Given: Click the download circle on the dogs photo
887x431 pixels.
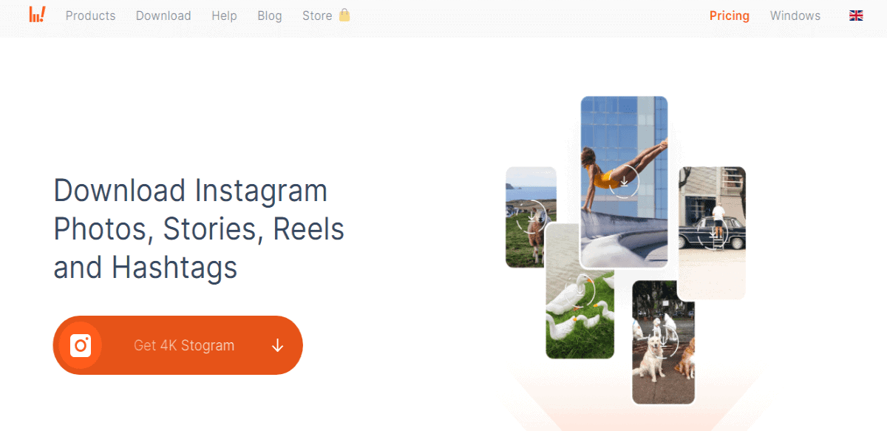Looking at the screenshot, I should [664, 342].
